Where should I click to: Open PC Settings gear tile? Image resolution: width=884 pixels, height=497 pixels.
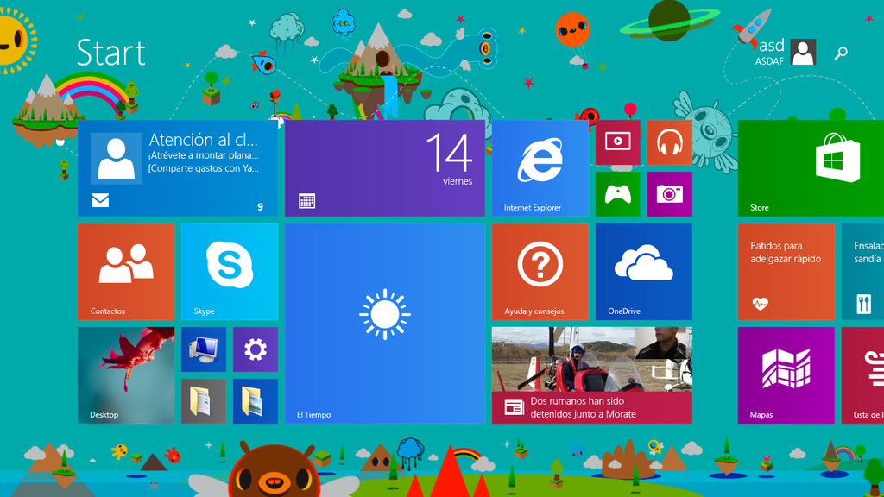pyautogui.click(x=255, y=349)
